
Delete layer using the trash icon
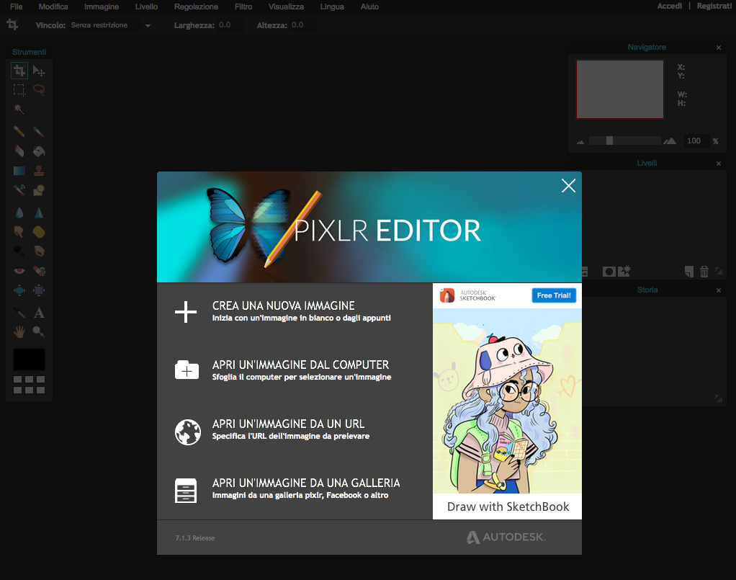[704, 272]
